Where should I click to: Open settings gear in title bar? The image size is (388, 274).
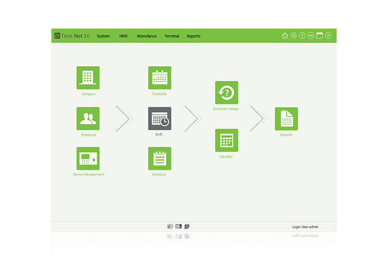pyautogui.click(x=294, y=35)
